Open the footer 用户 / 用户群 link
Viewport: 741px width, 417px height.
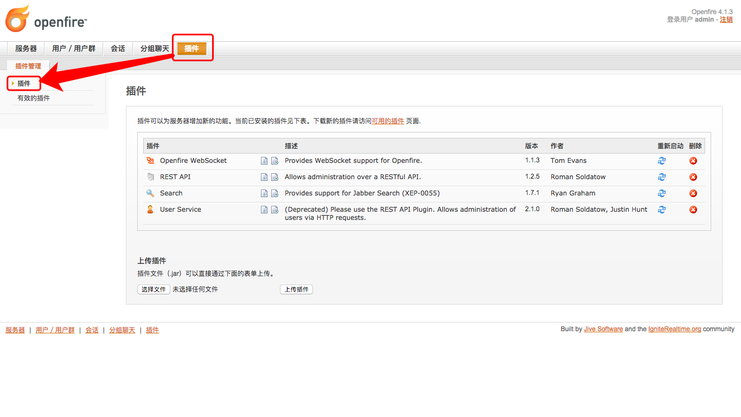[55, 330]
